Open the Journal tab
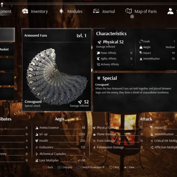Image resolution: width=177 pixels, height=177 pixels. (104, 11)
